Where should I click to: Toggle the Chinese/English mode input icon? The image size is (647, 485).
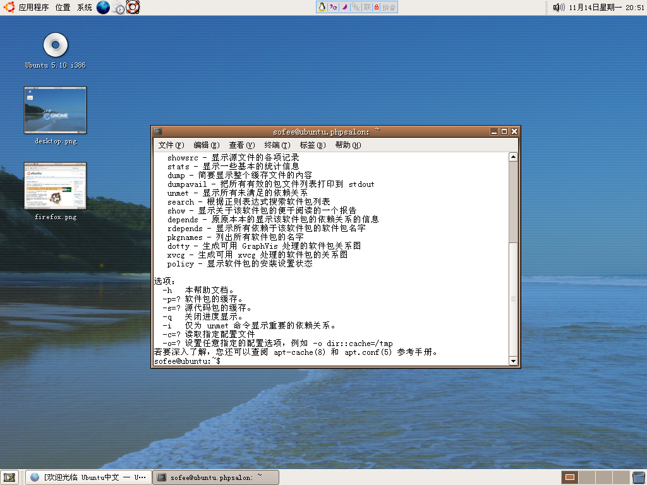334,7
